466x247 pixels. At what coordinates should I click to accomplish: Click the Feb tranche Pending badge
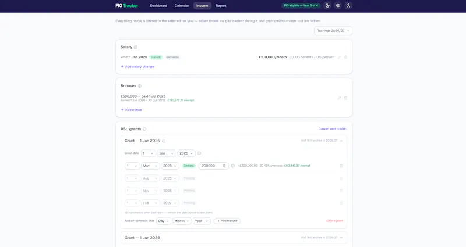[189, 203]
